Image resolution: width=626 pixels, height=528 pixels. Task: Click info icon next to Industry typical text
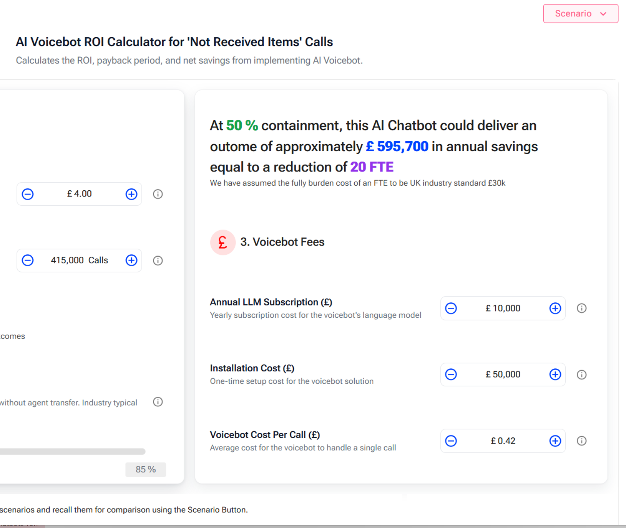[x=158, y=402]
